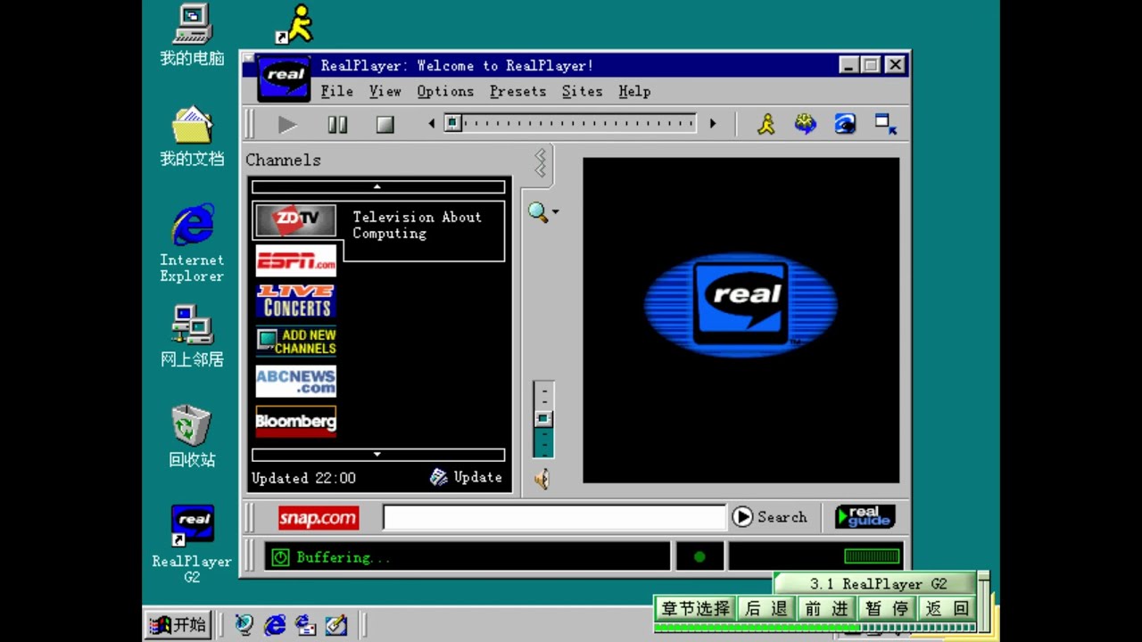This screenshot has height=642, width=1142.
Task: Select the ABCNEWS.com channel
Action: click(295, 382)
